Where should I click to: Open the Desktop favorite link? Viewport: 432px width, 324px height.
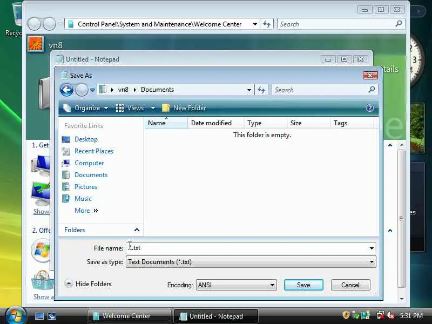coord(86,139)
